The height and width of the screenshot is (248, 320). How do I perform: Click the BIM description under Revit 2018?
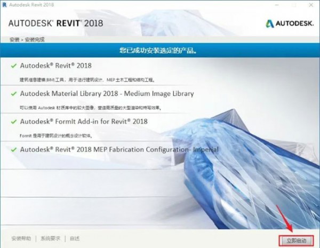87,80
